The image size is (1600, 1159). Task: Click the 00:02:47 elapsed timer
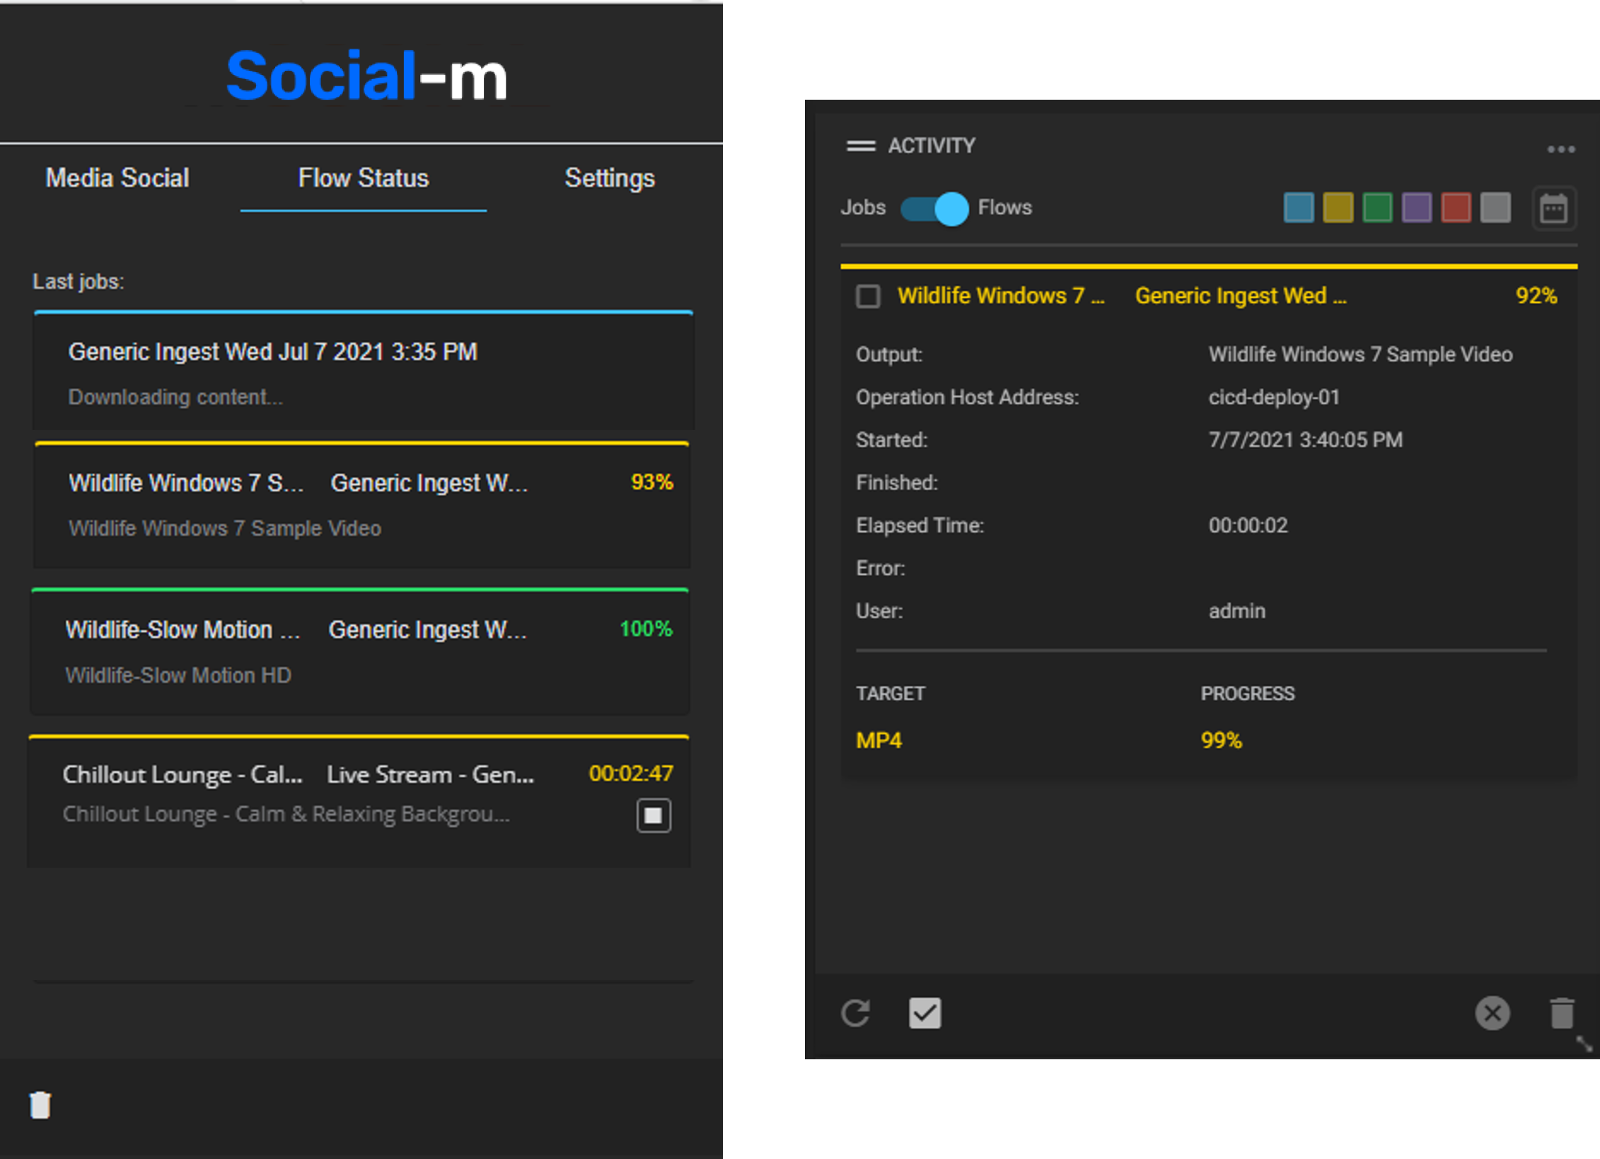[631, 773]
